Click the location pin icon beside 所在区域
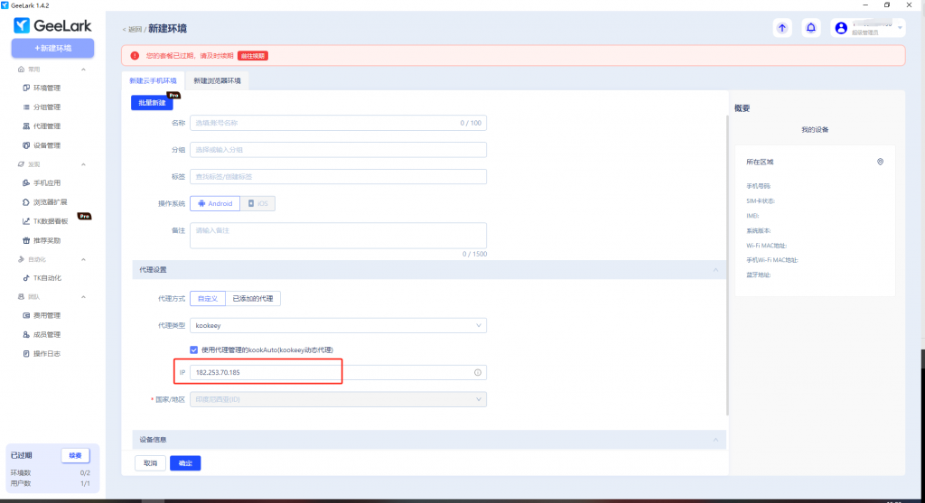This screenshot has height=503, width=925. [x=880, y=162]
